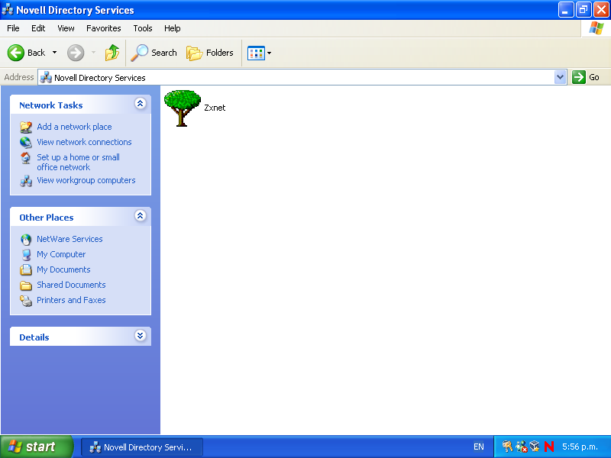Collapse the Network Tasks panel
The width and height of the screenshot is (611, 458).
pyautogui.click(x=141, y=103)
